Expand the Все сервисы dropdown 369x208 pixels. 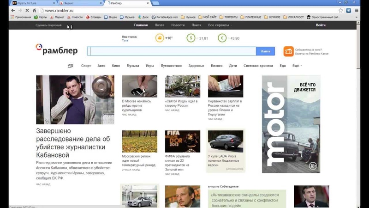point(220,25)
